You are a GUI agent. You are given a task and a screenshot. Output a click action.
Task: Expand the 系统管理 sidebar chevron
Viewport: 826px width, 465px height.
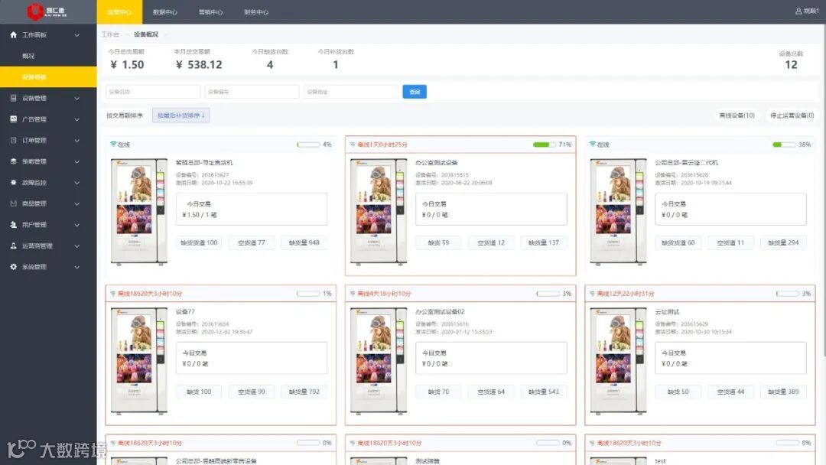77,266
